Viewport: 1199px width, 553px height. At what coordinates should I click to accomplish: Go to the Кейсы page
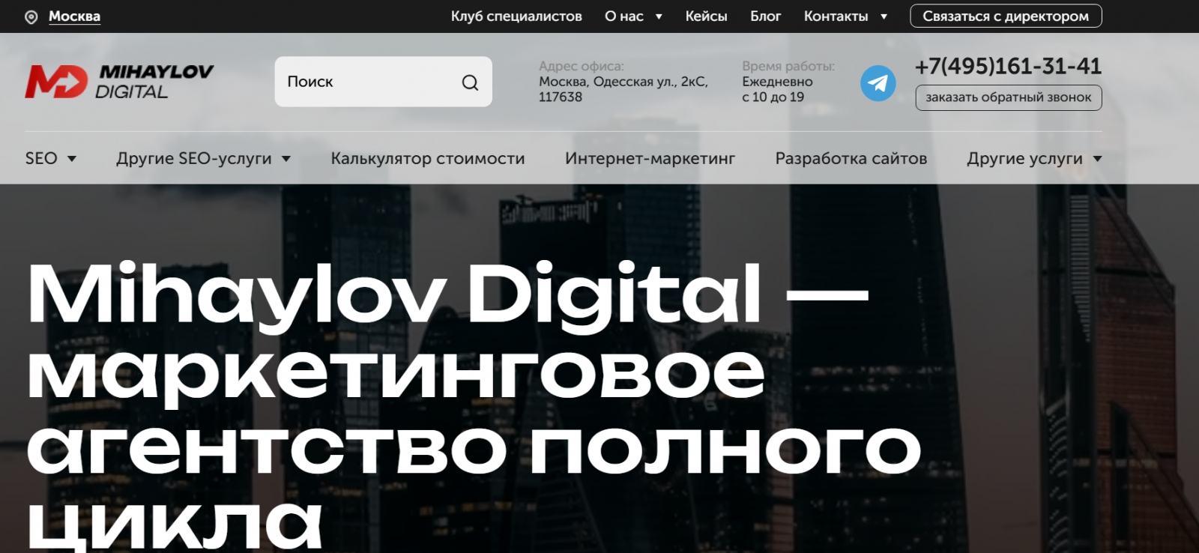point(706,16)
